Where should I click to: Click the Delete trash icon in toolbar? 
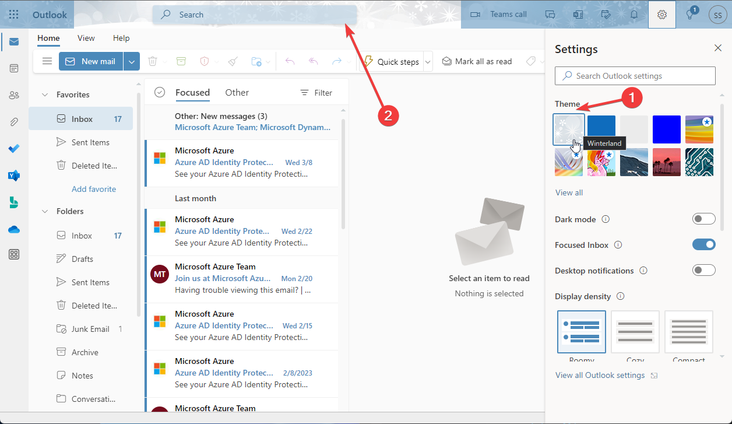(153, 61)
